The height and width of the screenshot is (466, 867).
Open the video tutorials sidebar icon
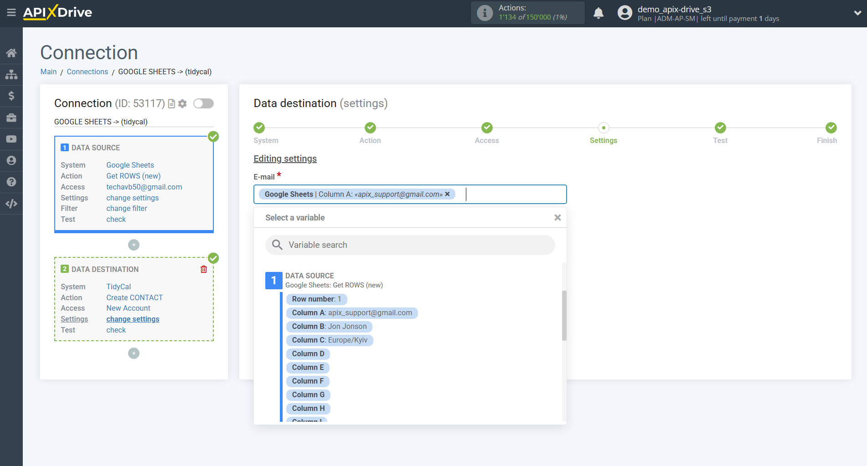point(11,138)
